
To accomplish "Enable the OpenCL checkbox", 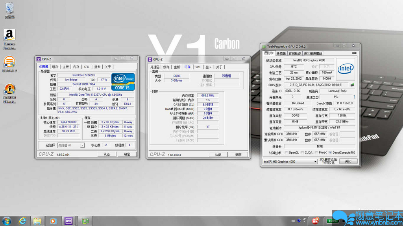I will [286, 153].
